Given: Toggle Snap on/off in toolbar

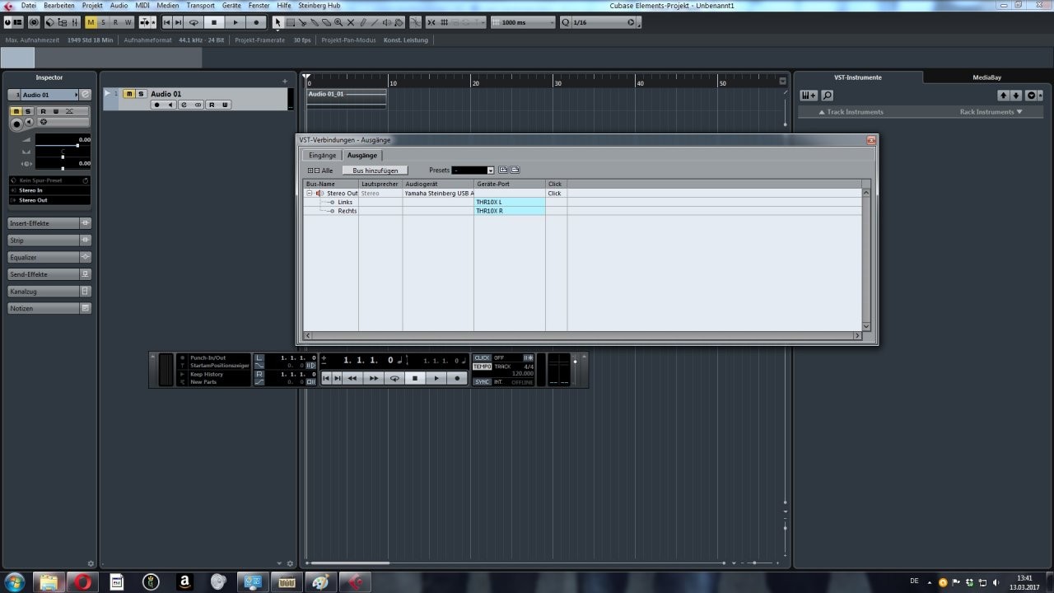Looking at the screenshot, I should pos(431,22).
